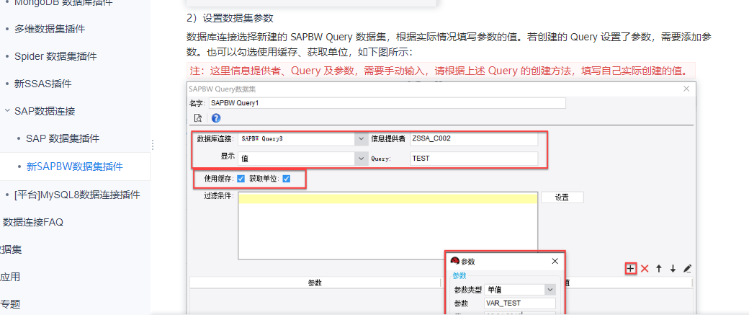Image resolution: width=749 pixels, height=315 pixels.
Task: Open 数据连接FAQ in the sidebar
Action: pos(33,222)
